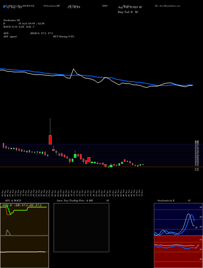Click the white price line spike peak
This screenshot has width=203, height=268.
coord(73,69)
